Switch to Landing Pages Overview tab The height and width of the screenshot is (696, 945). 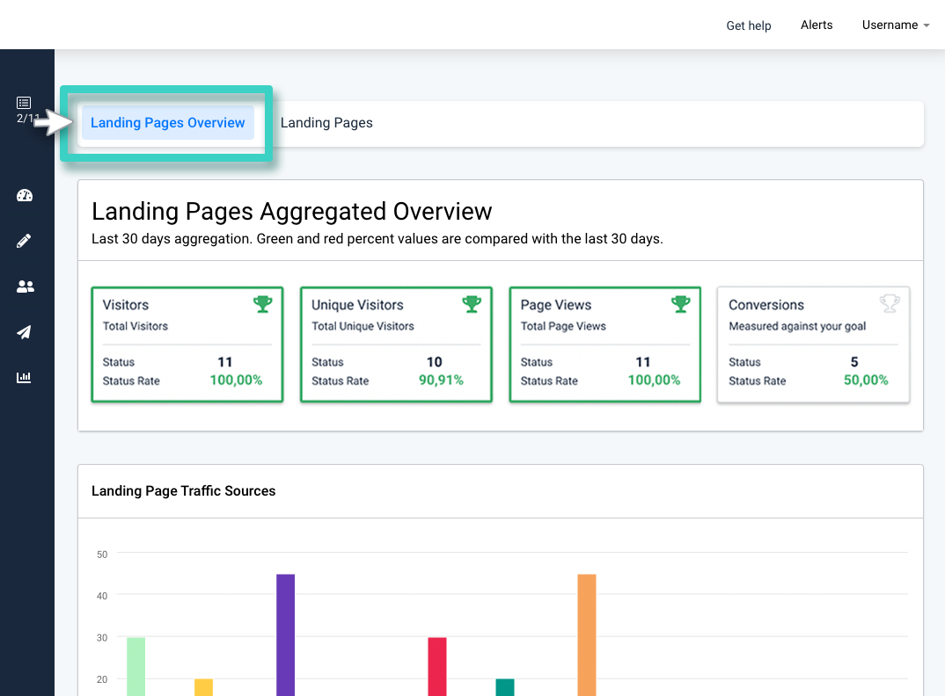167,123
